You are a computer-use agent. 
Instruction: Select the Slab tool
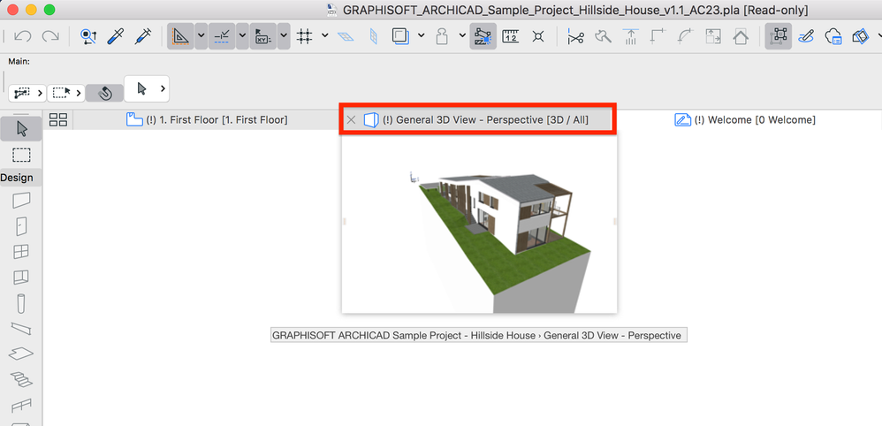click(x=21, y=354)
